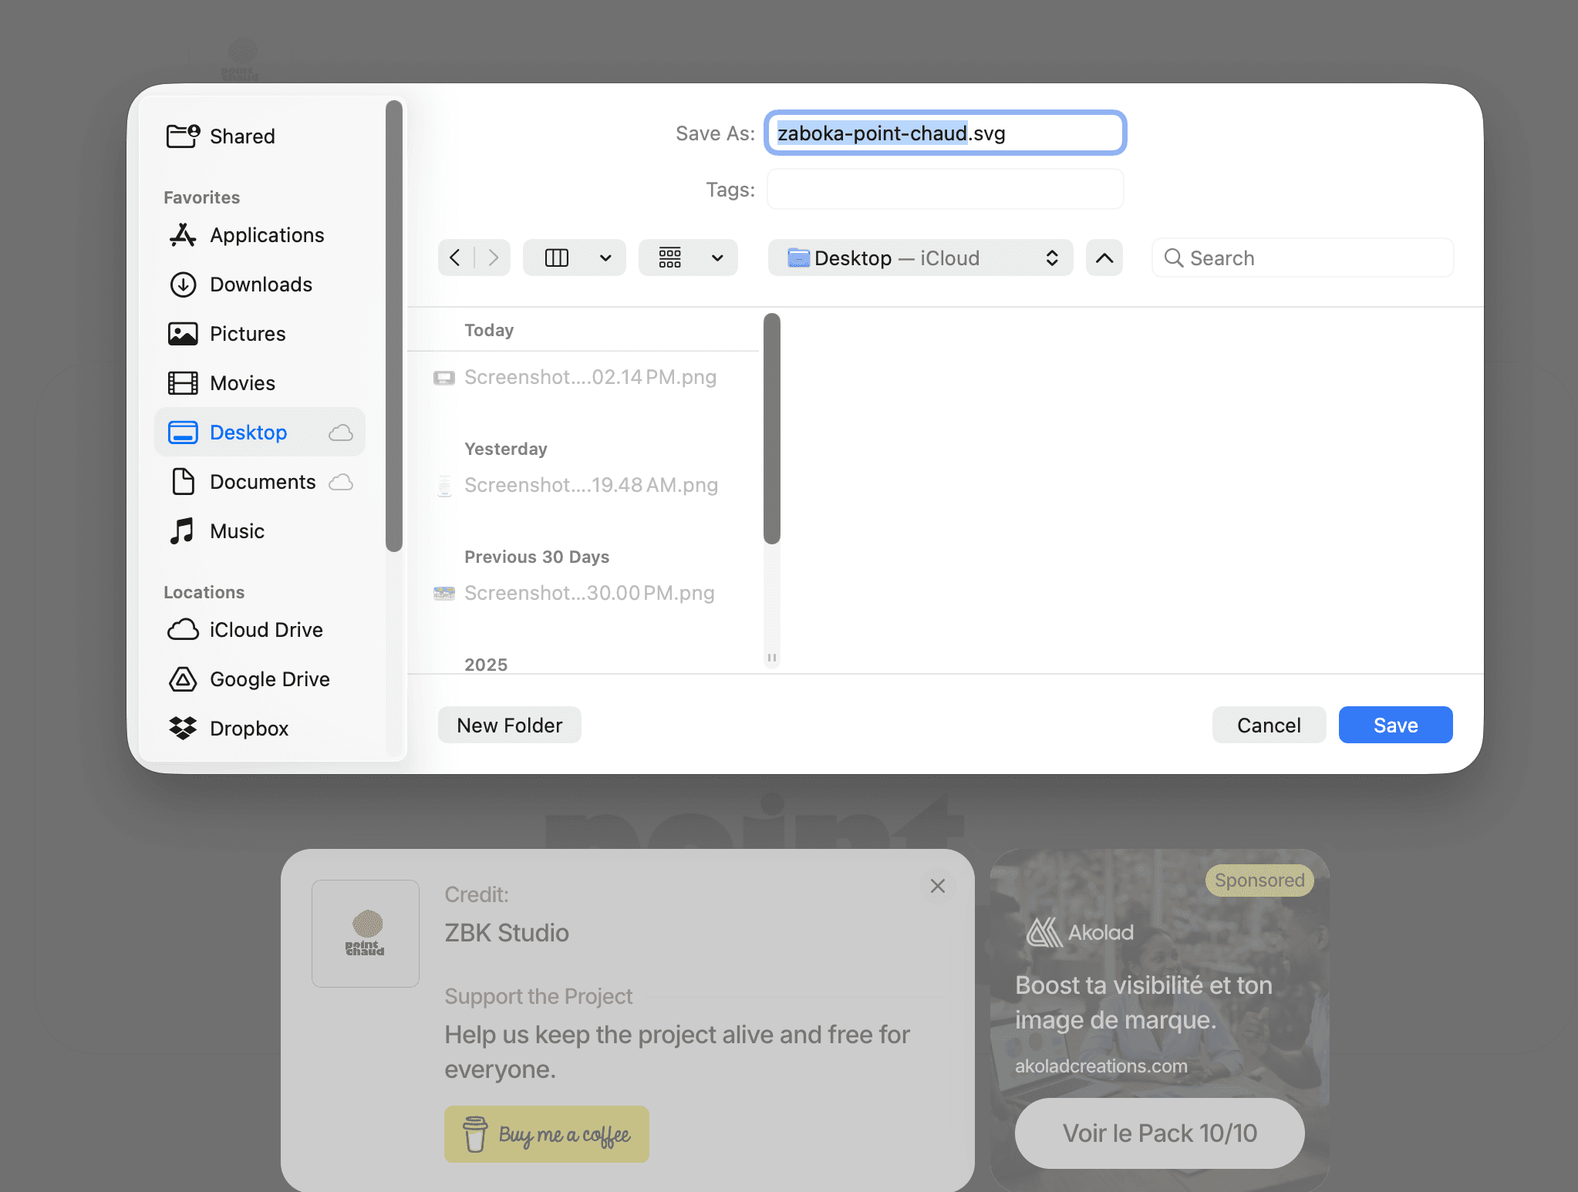Open Dropbox location in sidebar
This screenshot has height=1192, width=1578.
248,729
